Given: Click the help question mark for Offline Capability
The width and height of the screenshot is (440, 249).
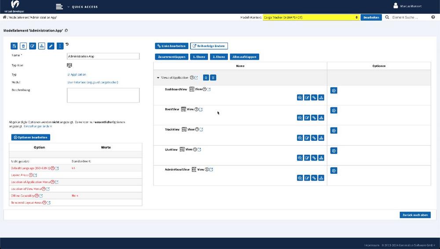Looking at the screenshot, I should pos(37,195).
